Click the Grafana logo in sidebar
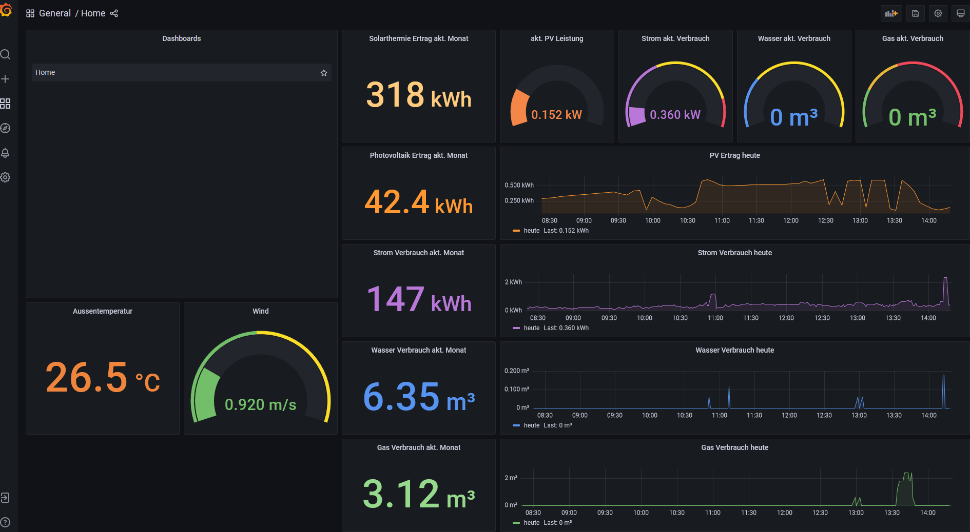970x532 pixels. [x=6, y=10]
